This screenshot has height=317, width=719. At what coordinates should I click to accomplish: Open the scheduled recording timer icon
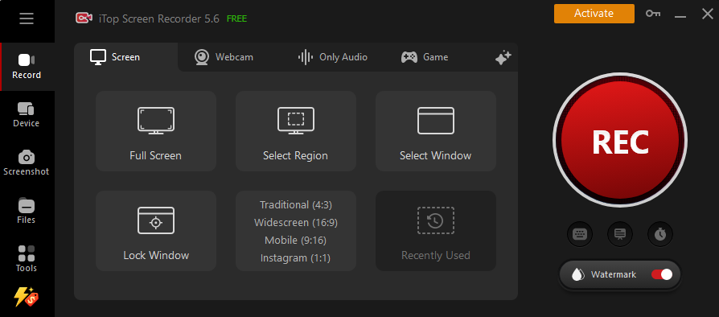coord(660,234)
